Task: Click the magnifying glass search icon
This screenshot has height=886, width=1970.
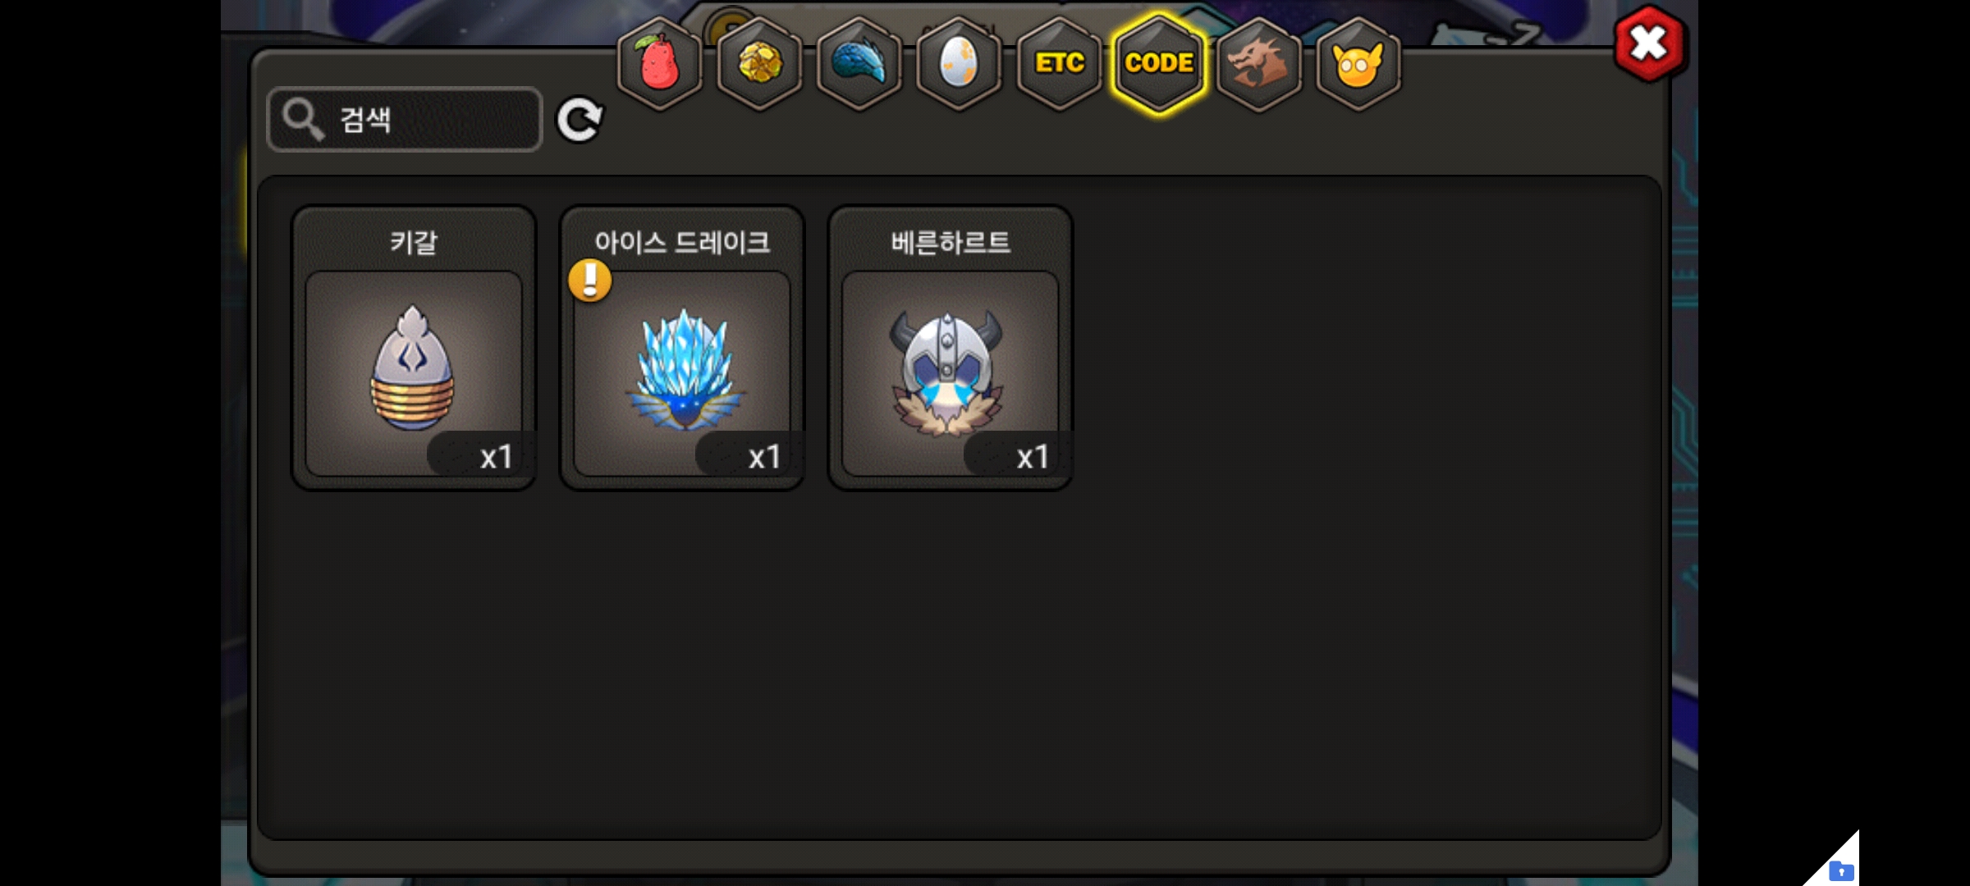Action: (303, 120)
